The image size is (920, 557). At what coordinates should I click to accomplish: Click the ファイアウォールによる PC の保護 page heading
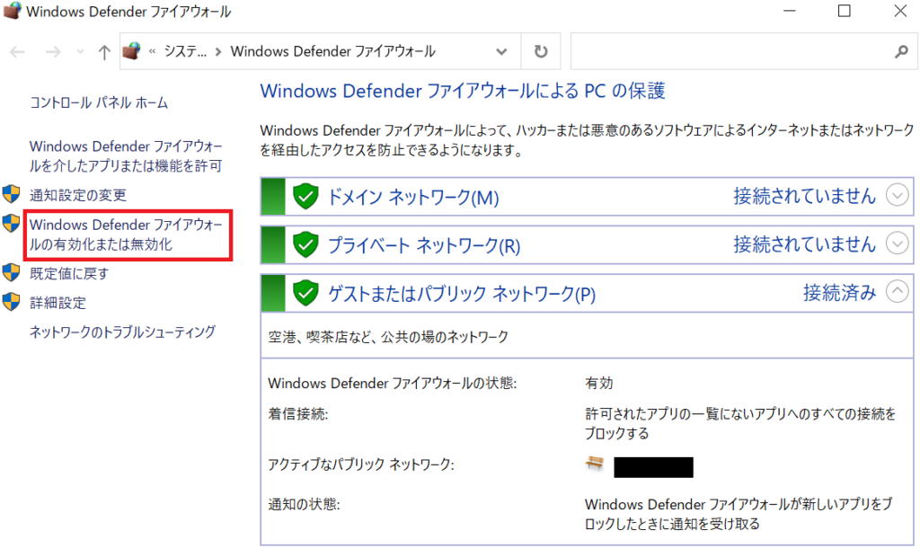coord(463,91)
